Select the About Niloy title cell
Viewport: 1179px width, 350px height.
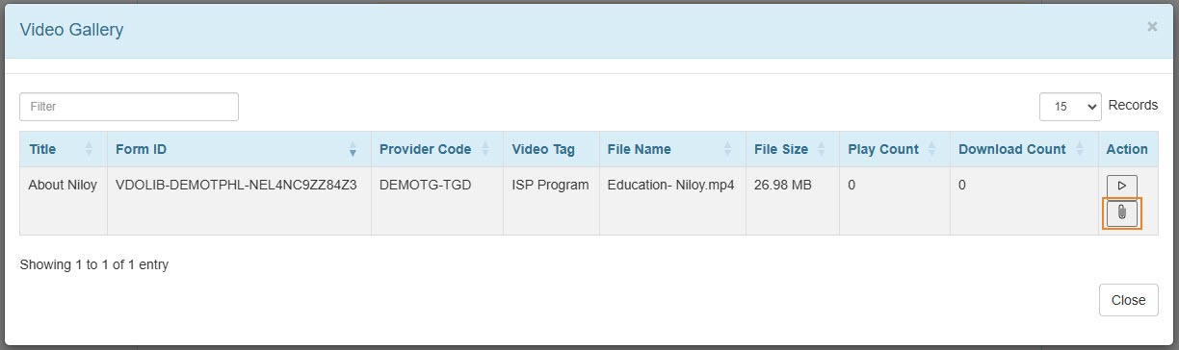tap(63, 185)
